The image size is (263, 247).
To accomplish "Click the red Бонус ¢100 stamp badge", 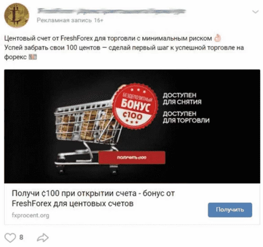I will [x=135, y=106].
